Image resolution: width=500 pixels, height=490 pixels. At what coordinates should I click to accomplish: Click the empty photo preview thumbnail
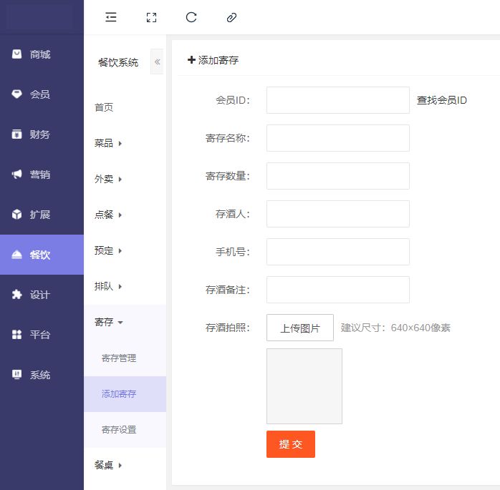point(304,386)
